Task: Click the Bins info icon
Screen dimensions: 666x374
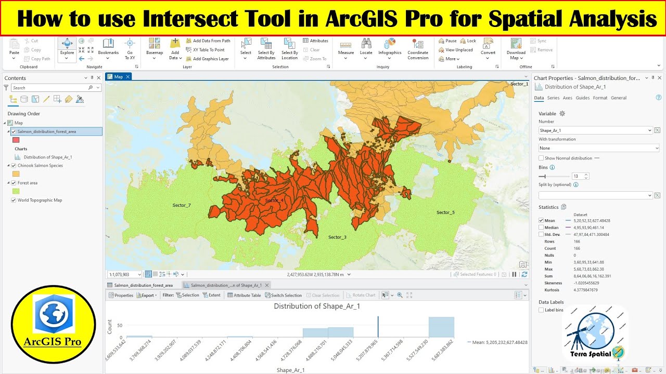Action: [552, 167]
